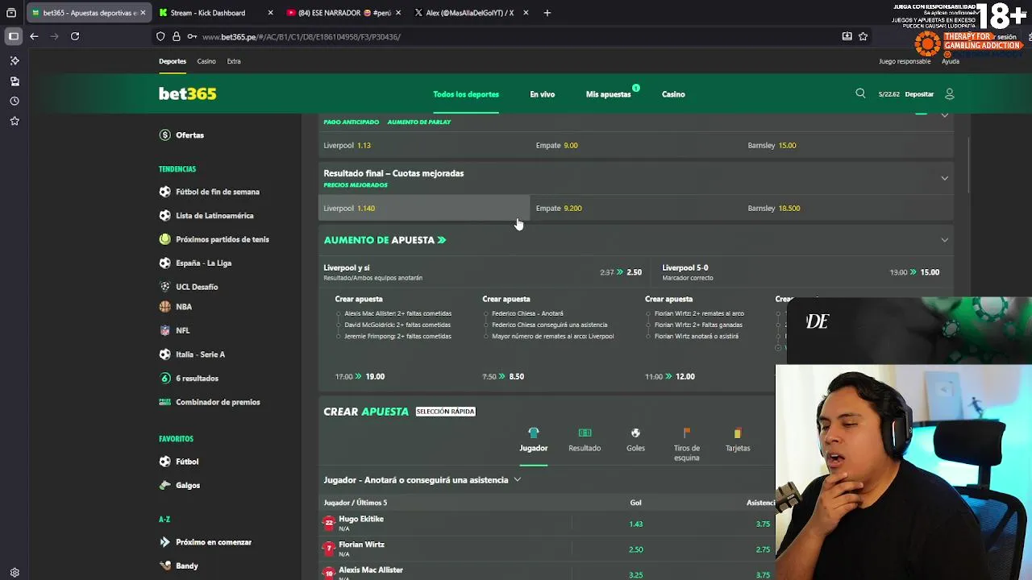The image size is (1032, 580).
Task: Collapse top result section chevron
Action: (944, 116)
